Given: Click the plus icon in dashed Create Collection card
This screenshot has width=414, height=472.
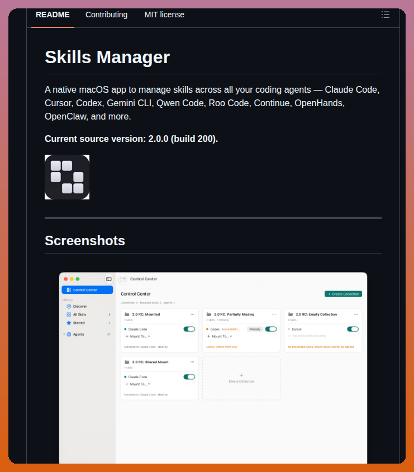Looking at the screenshot, I should tap(241, 375).
